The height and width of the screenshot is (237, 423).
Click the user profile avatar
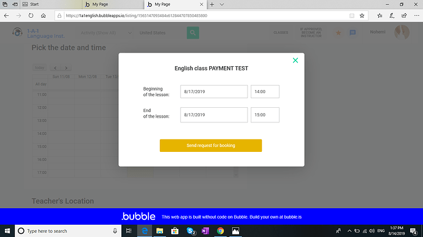(x=402, y=32)
